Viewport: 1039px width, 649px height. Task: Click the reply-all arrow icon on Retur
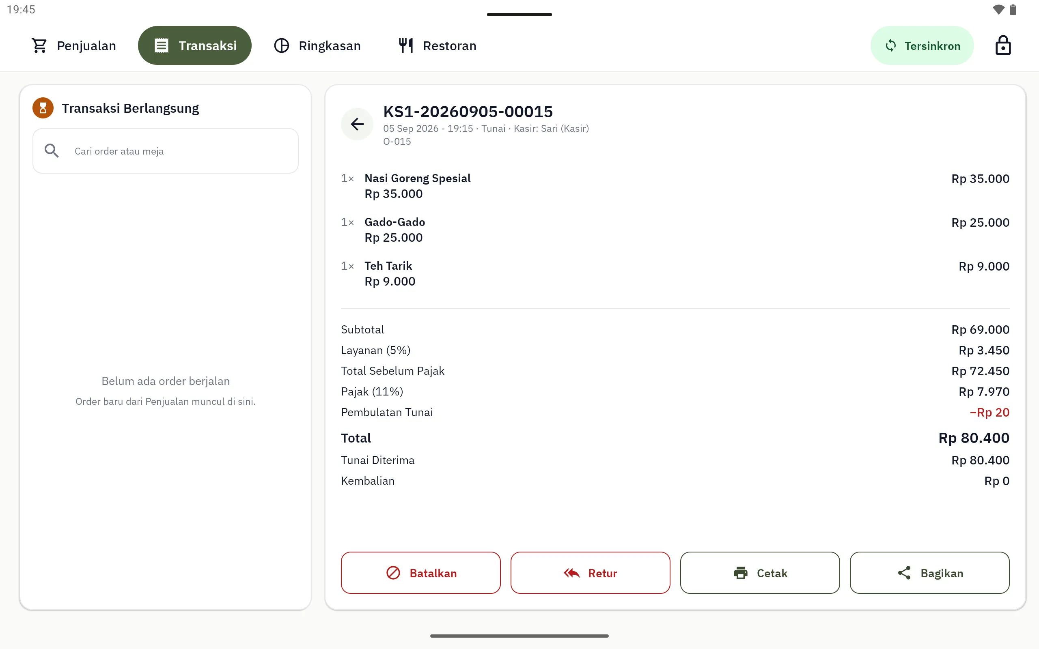(572, 573)
